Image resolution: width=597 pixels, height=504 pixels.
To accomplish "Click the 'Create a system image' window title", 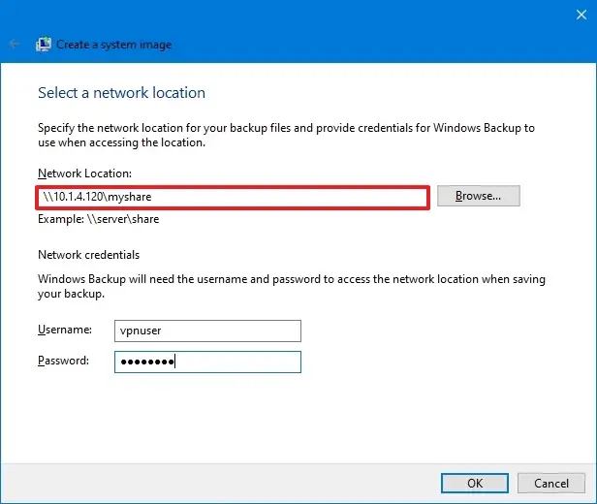I will (x=114, y=45).
